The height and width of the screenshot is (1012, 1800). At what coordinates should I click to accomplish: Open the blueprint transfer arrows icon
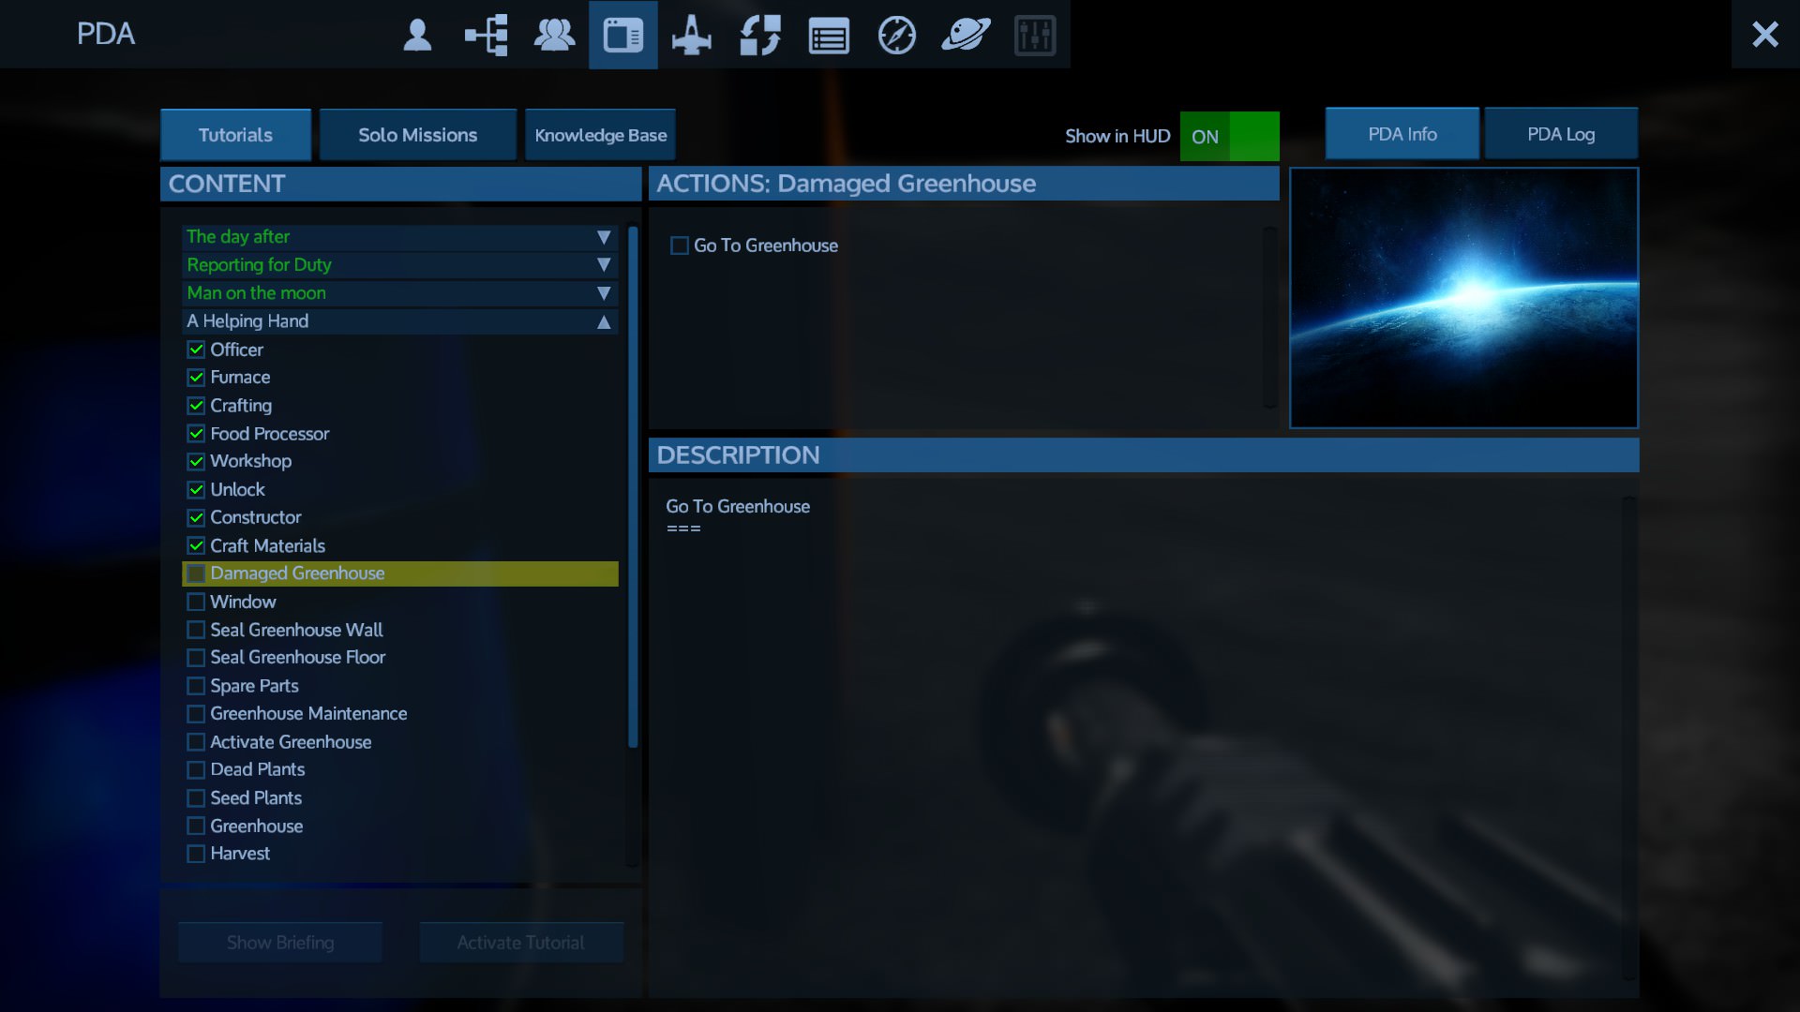(760, 36)
